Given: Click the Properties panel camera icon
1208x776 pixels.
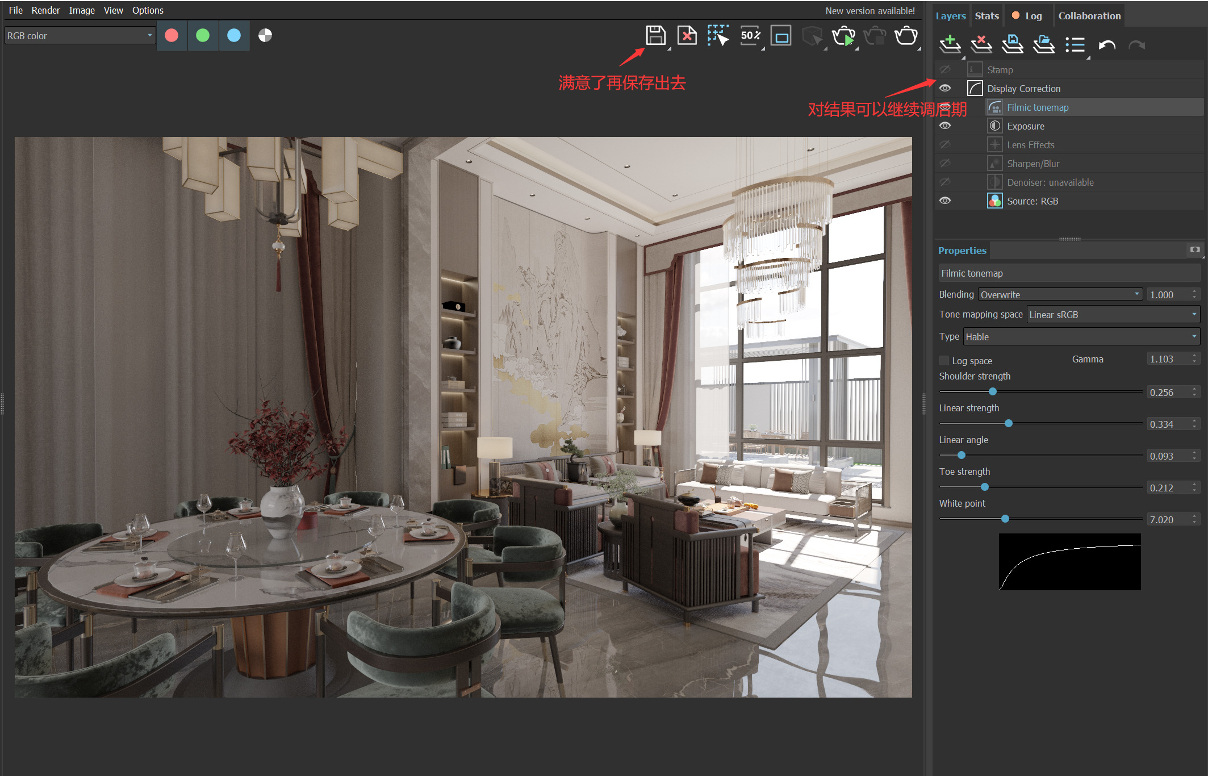Looking at the screenshot, I should (x=1195, y=249).
